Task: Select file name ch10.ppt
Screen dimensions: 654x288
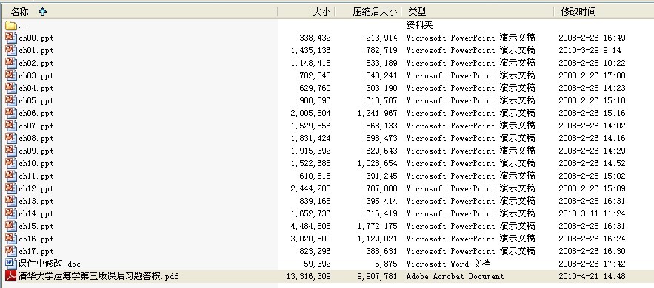Action: [x=36, y=163]
